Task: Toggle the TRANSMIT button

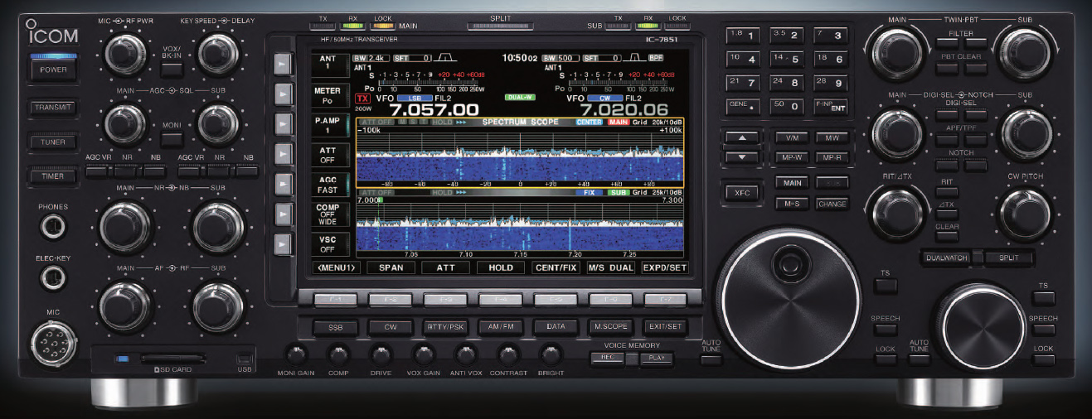Action: (53, 108)
